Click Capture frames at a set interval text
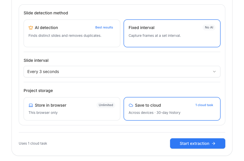 155,36
